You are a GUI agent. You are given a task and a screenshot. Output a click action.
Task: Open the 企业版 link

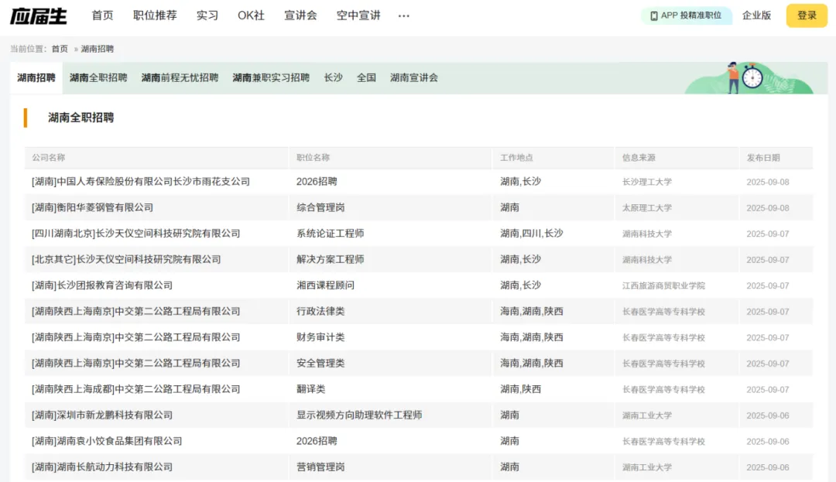pyautogui.click(x=756, y=15)
